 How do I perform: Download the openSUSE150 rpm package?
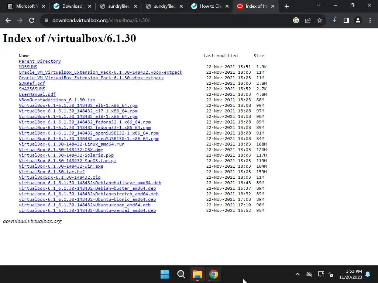(89, 139)
